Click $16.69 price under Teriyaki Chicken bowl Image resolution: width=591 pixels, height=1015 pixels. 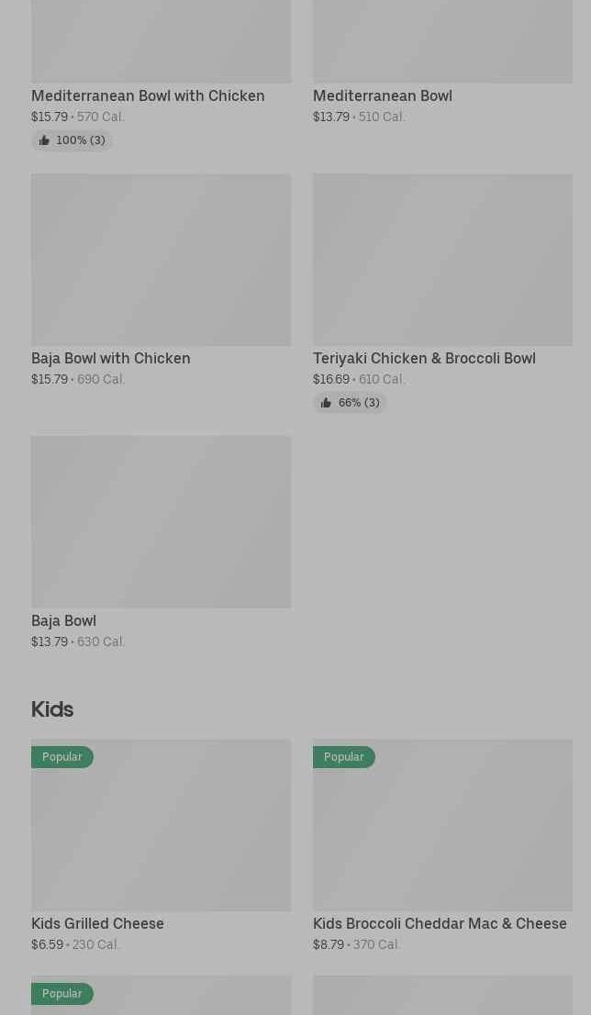tap(331, 379)
